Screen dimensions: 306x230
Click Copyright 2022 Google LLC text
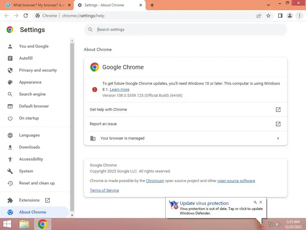(130, 171)
